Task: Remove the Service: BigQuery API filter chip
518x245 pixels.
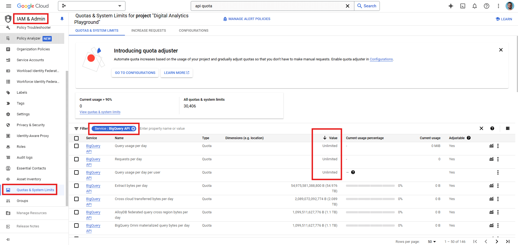Action: [x=133, y=129]
